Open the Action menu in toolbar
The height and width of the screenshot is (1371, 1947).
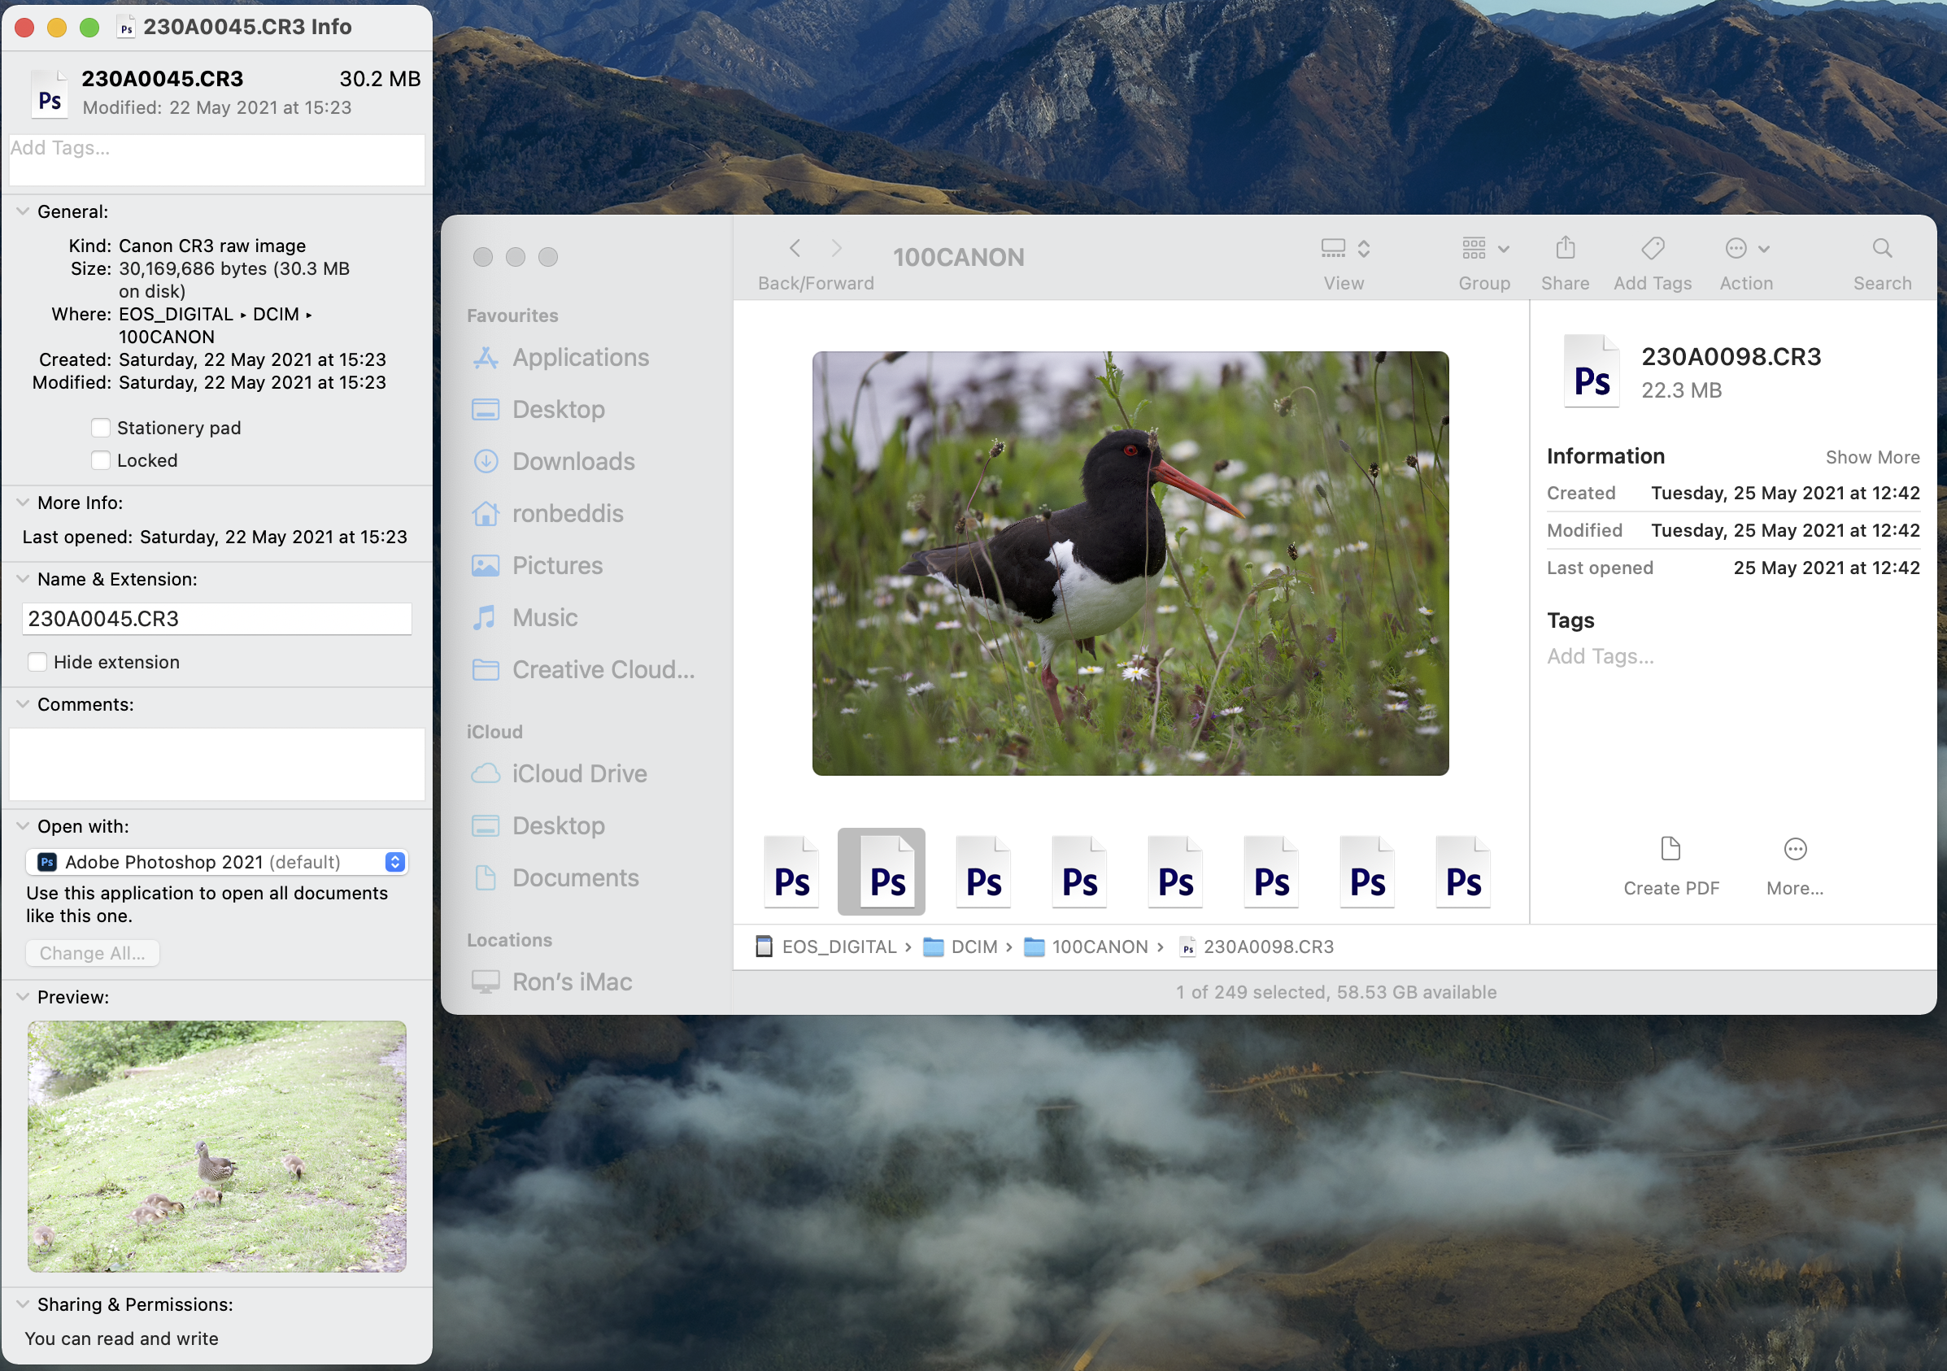click(x=1746, y=249)
